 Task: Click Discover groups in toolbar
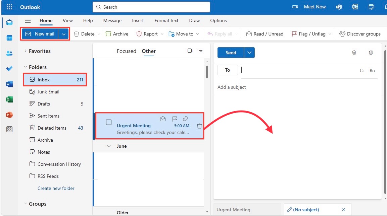coord(360,34)
